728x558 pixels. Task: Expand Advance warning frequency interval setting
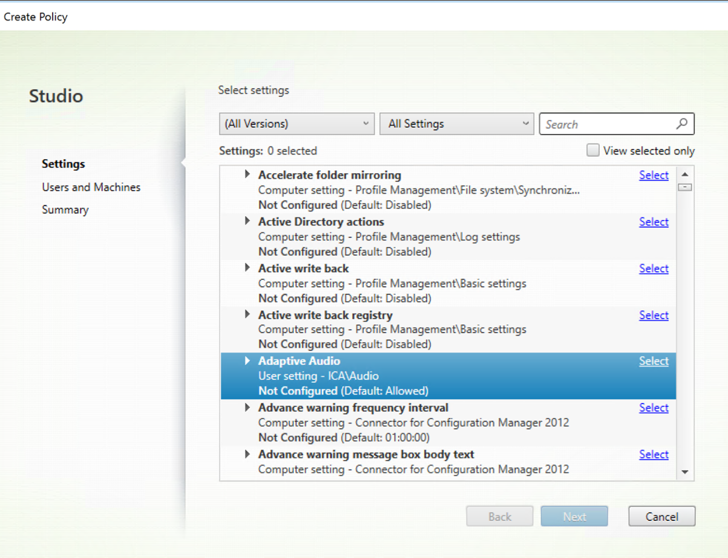tap(247, 407)
